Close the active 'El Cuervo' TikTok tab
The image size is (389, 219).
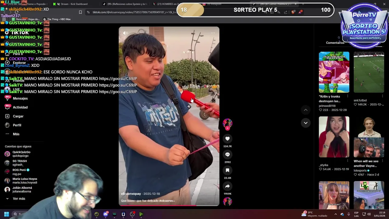pyautogui.click(x=295, y=4)
